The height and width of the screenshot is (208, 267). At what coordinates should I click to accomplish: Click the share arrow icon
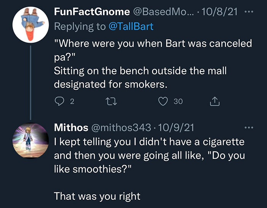[213, 101]
